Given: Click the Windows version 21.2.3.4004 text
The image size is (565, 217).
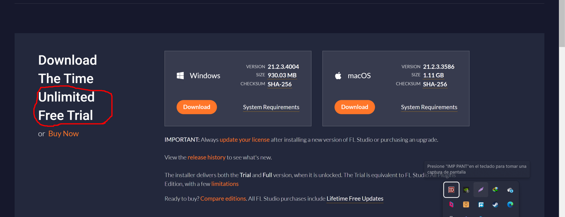Looking at the screenshot, I should pos(283,67).
